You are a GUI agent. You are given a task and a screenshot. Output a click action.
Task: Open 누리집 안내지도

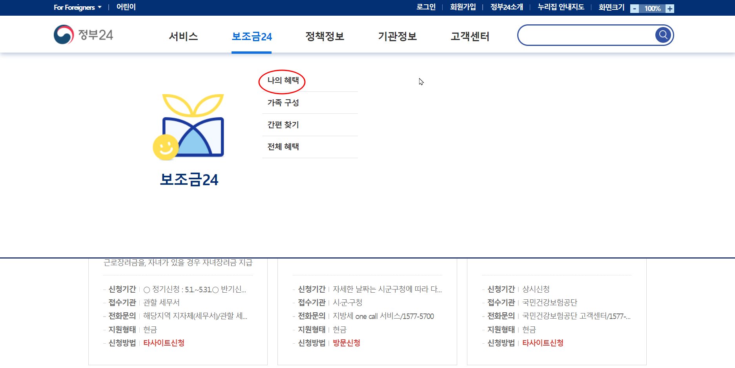click(x=561, y=7)
